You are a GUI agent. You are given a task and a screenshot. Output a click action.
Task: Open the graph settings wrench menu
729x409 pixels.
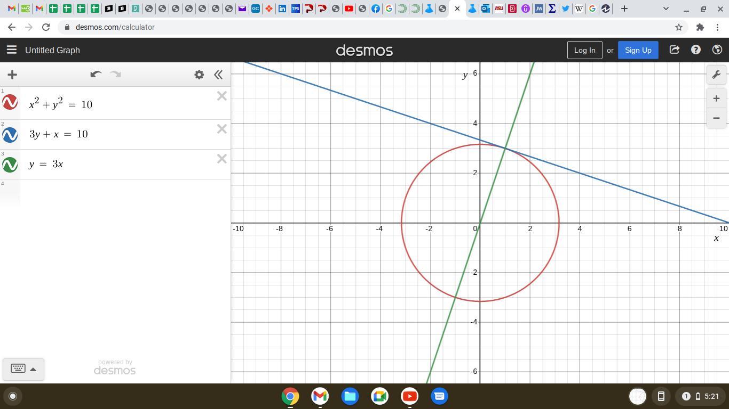(x=716, y=75)
